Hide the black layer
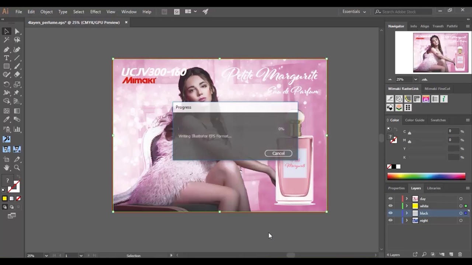This screenshot has width=472, height=265. [x=391, y=213]
